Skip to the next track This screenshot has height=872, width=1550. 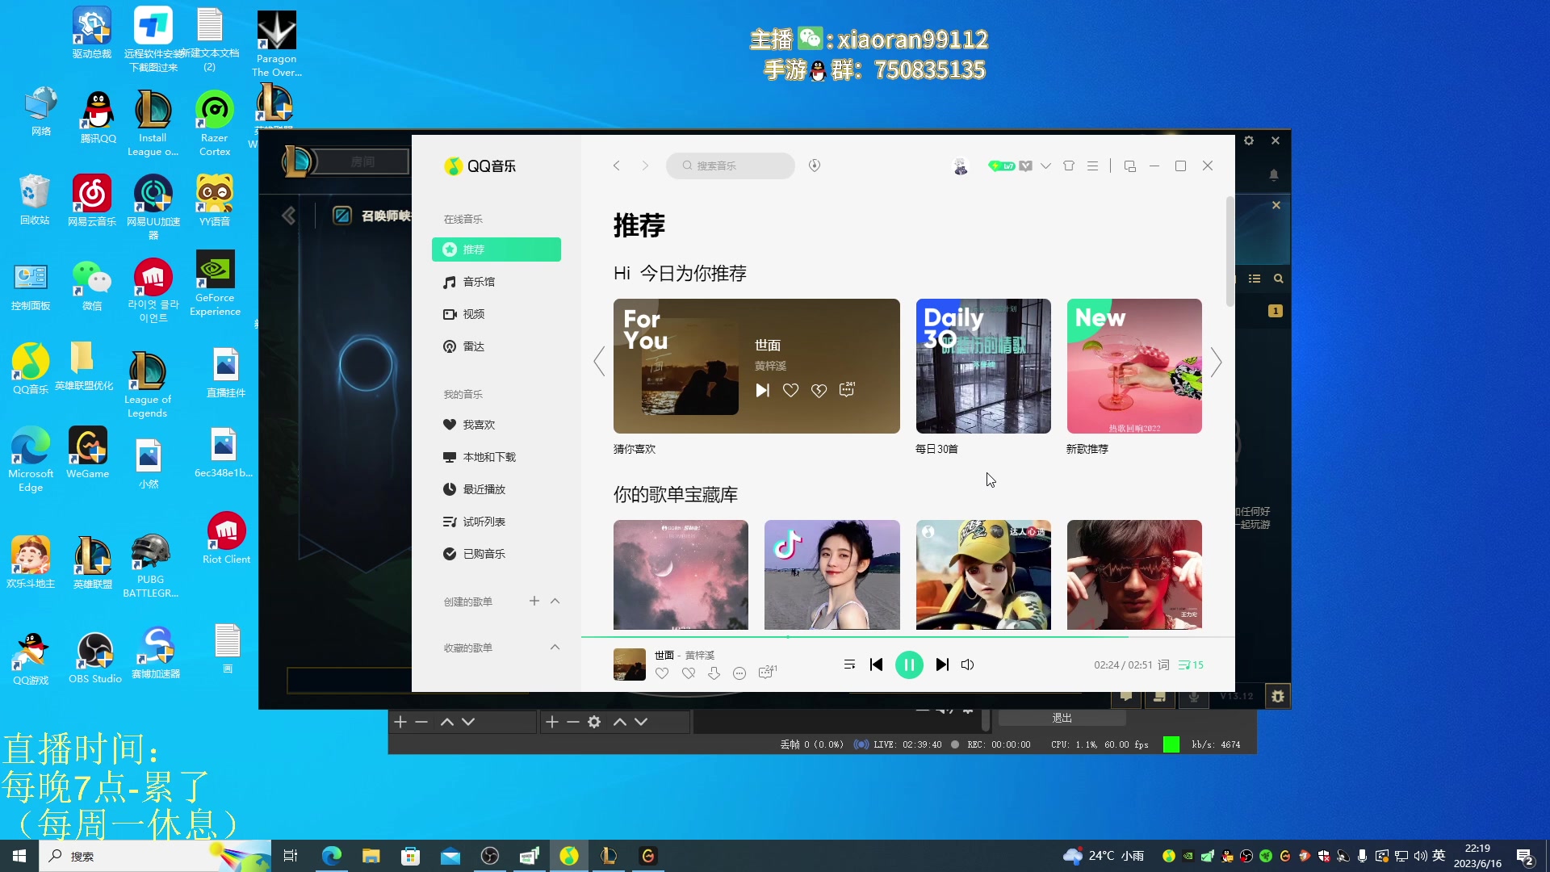pyautogui.click(x=942, y=664)
